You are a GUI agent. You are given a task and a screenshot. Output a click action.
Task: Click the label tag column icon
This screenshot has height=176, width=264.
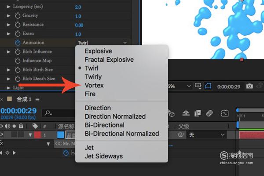(x=35, y=126)
